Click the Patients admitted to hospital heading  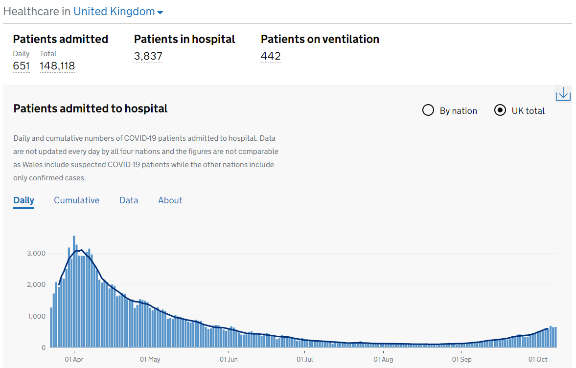[91, 108]
